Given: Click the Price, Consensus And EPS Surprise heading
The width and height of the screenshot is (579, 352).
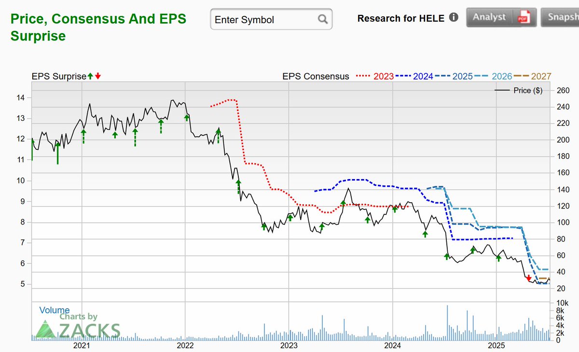Looking at the screenshot, I should coord(98,27).
